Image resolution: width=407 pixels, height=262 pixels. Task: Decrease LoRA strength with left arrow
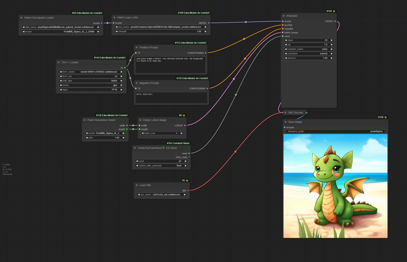pyautogui.click(x=117, y=32)
